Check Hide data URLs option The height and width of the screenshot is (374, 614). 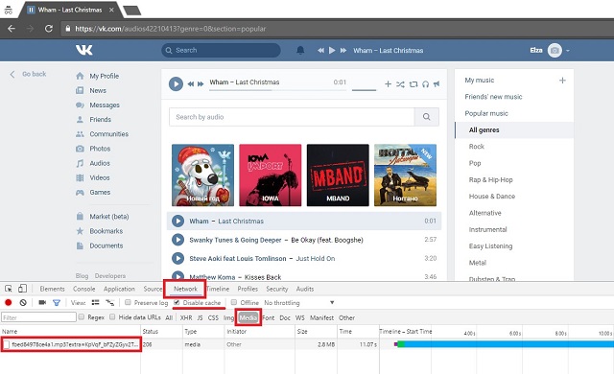112,316
